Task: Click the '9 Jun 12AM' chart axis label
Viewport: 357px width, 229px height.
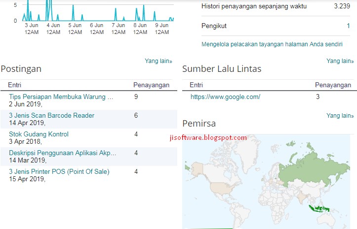Action: [162, 29]
